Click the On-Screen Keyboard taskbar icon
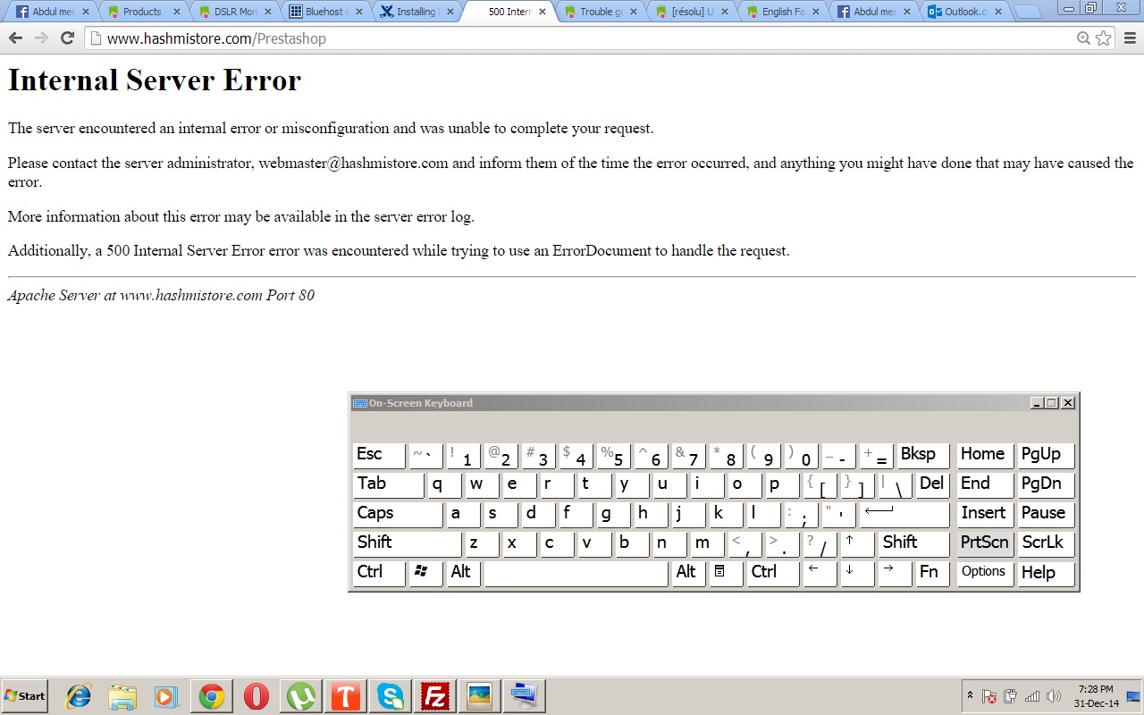 [x=525, y=695]
